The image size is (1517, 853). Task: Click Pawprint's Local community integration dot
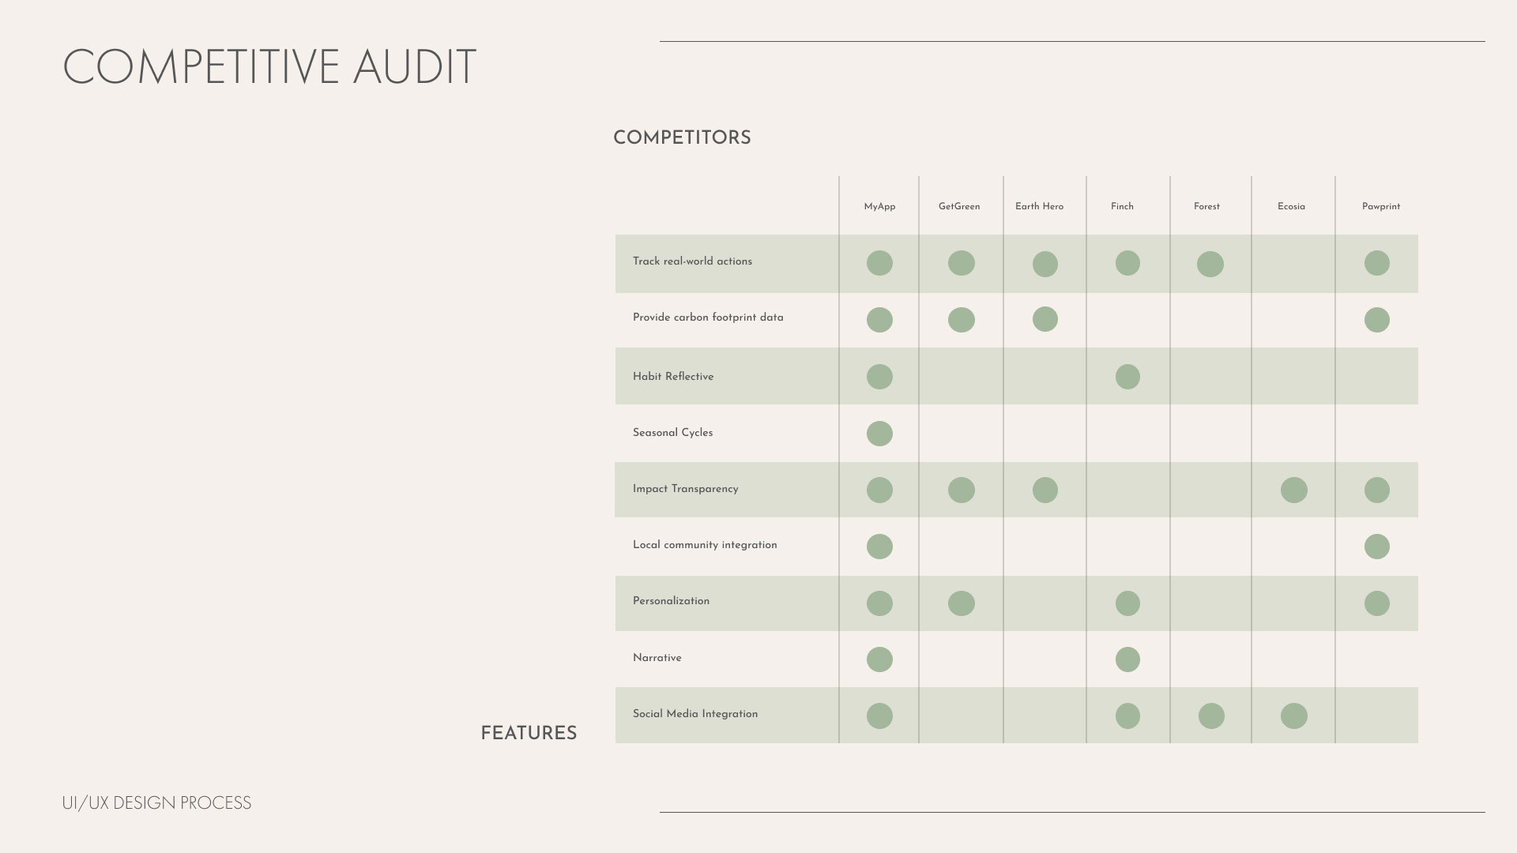[x=1376, y=547]
